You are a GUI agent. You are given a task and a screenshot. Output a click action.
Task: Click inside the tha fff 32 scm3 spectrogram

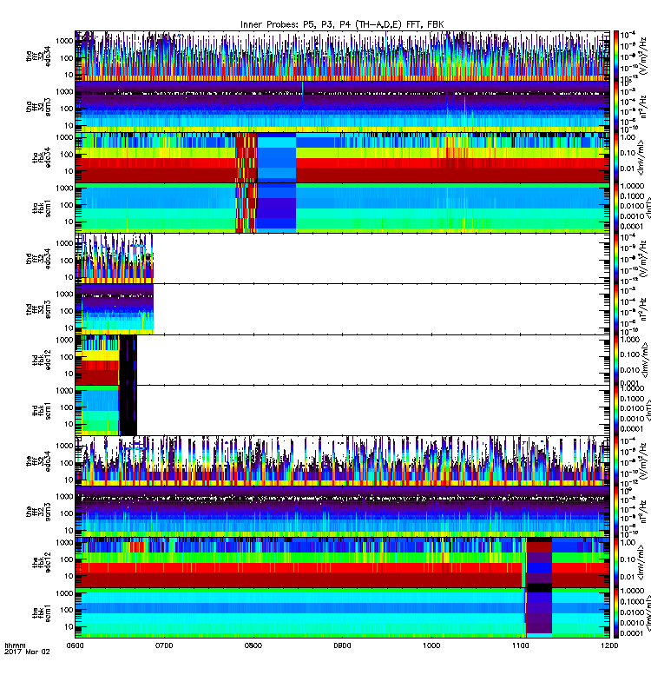(x=342, y=107)
